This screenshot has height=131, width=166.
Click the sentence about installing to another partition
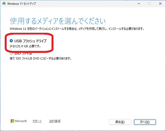tap(77, 29)
